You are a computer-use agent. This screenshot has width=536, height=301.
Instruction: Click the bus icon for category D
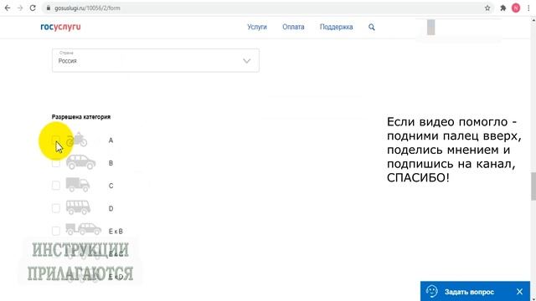pyautogui.click(x=78, y=207)
